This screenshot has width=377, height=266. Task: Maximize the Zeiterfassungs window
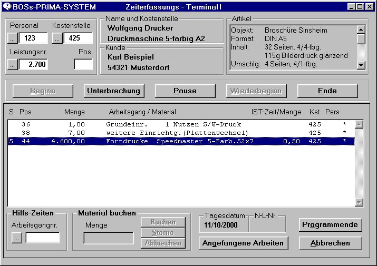tap(360, 7)
